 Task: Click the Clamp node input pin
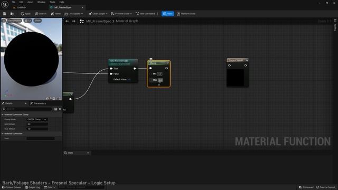[151, 68]
